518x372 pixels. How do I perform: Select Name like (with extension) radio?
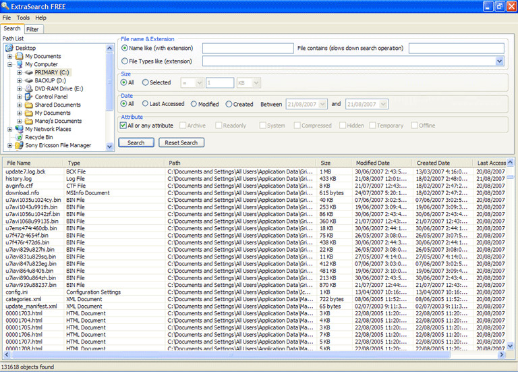pos(125,48)
